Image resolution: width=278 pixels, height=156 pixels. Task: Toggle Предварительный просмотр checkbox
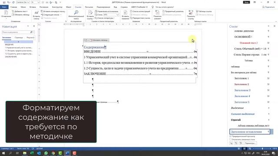[231, 136]
